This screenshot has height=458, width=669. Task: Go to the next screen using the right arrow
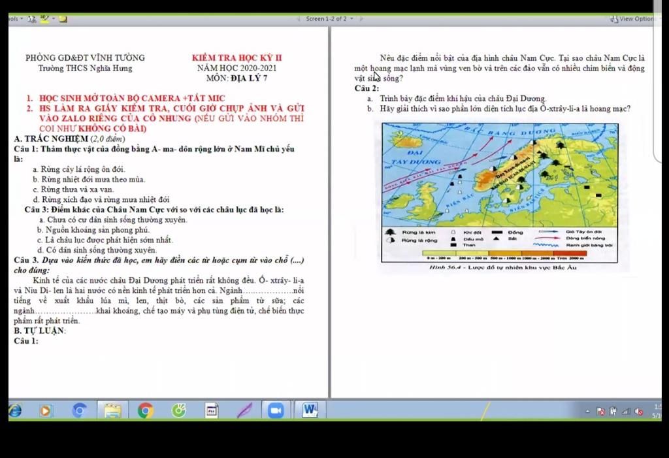click(362, 19)
